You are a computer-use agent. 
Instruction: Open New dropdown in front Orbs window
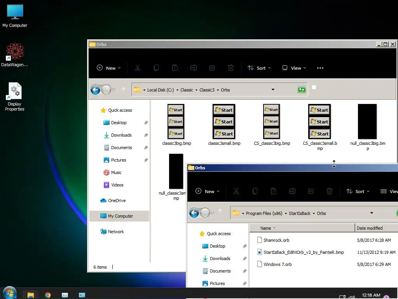(x=208, y=191)
